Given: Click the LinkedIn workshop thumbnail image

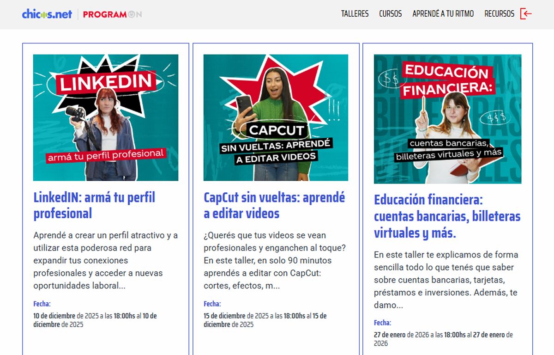Looking at the screenshot, I should pyautogui.click(x=105, y=117).
